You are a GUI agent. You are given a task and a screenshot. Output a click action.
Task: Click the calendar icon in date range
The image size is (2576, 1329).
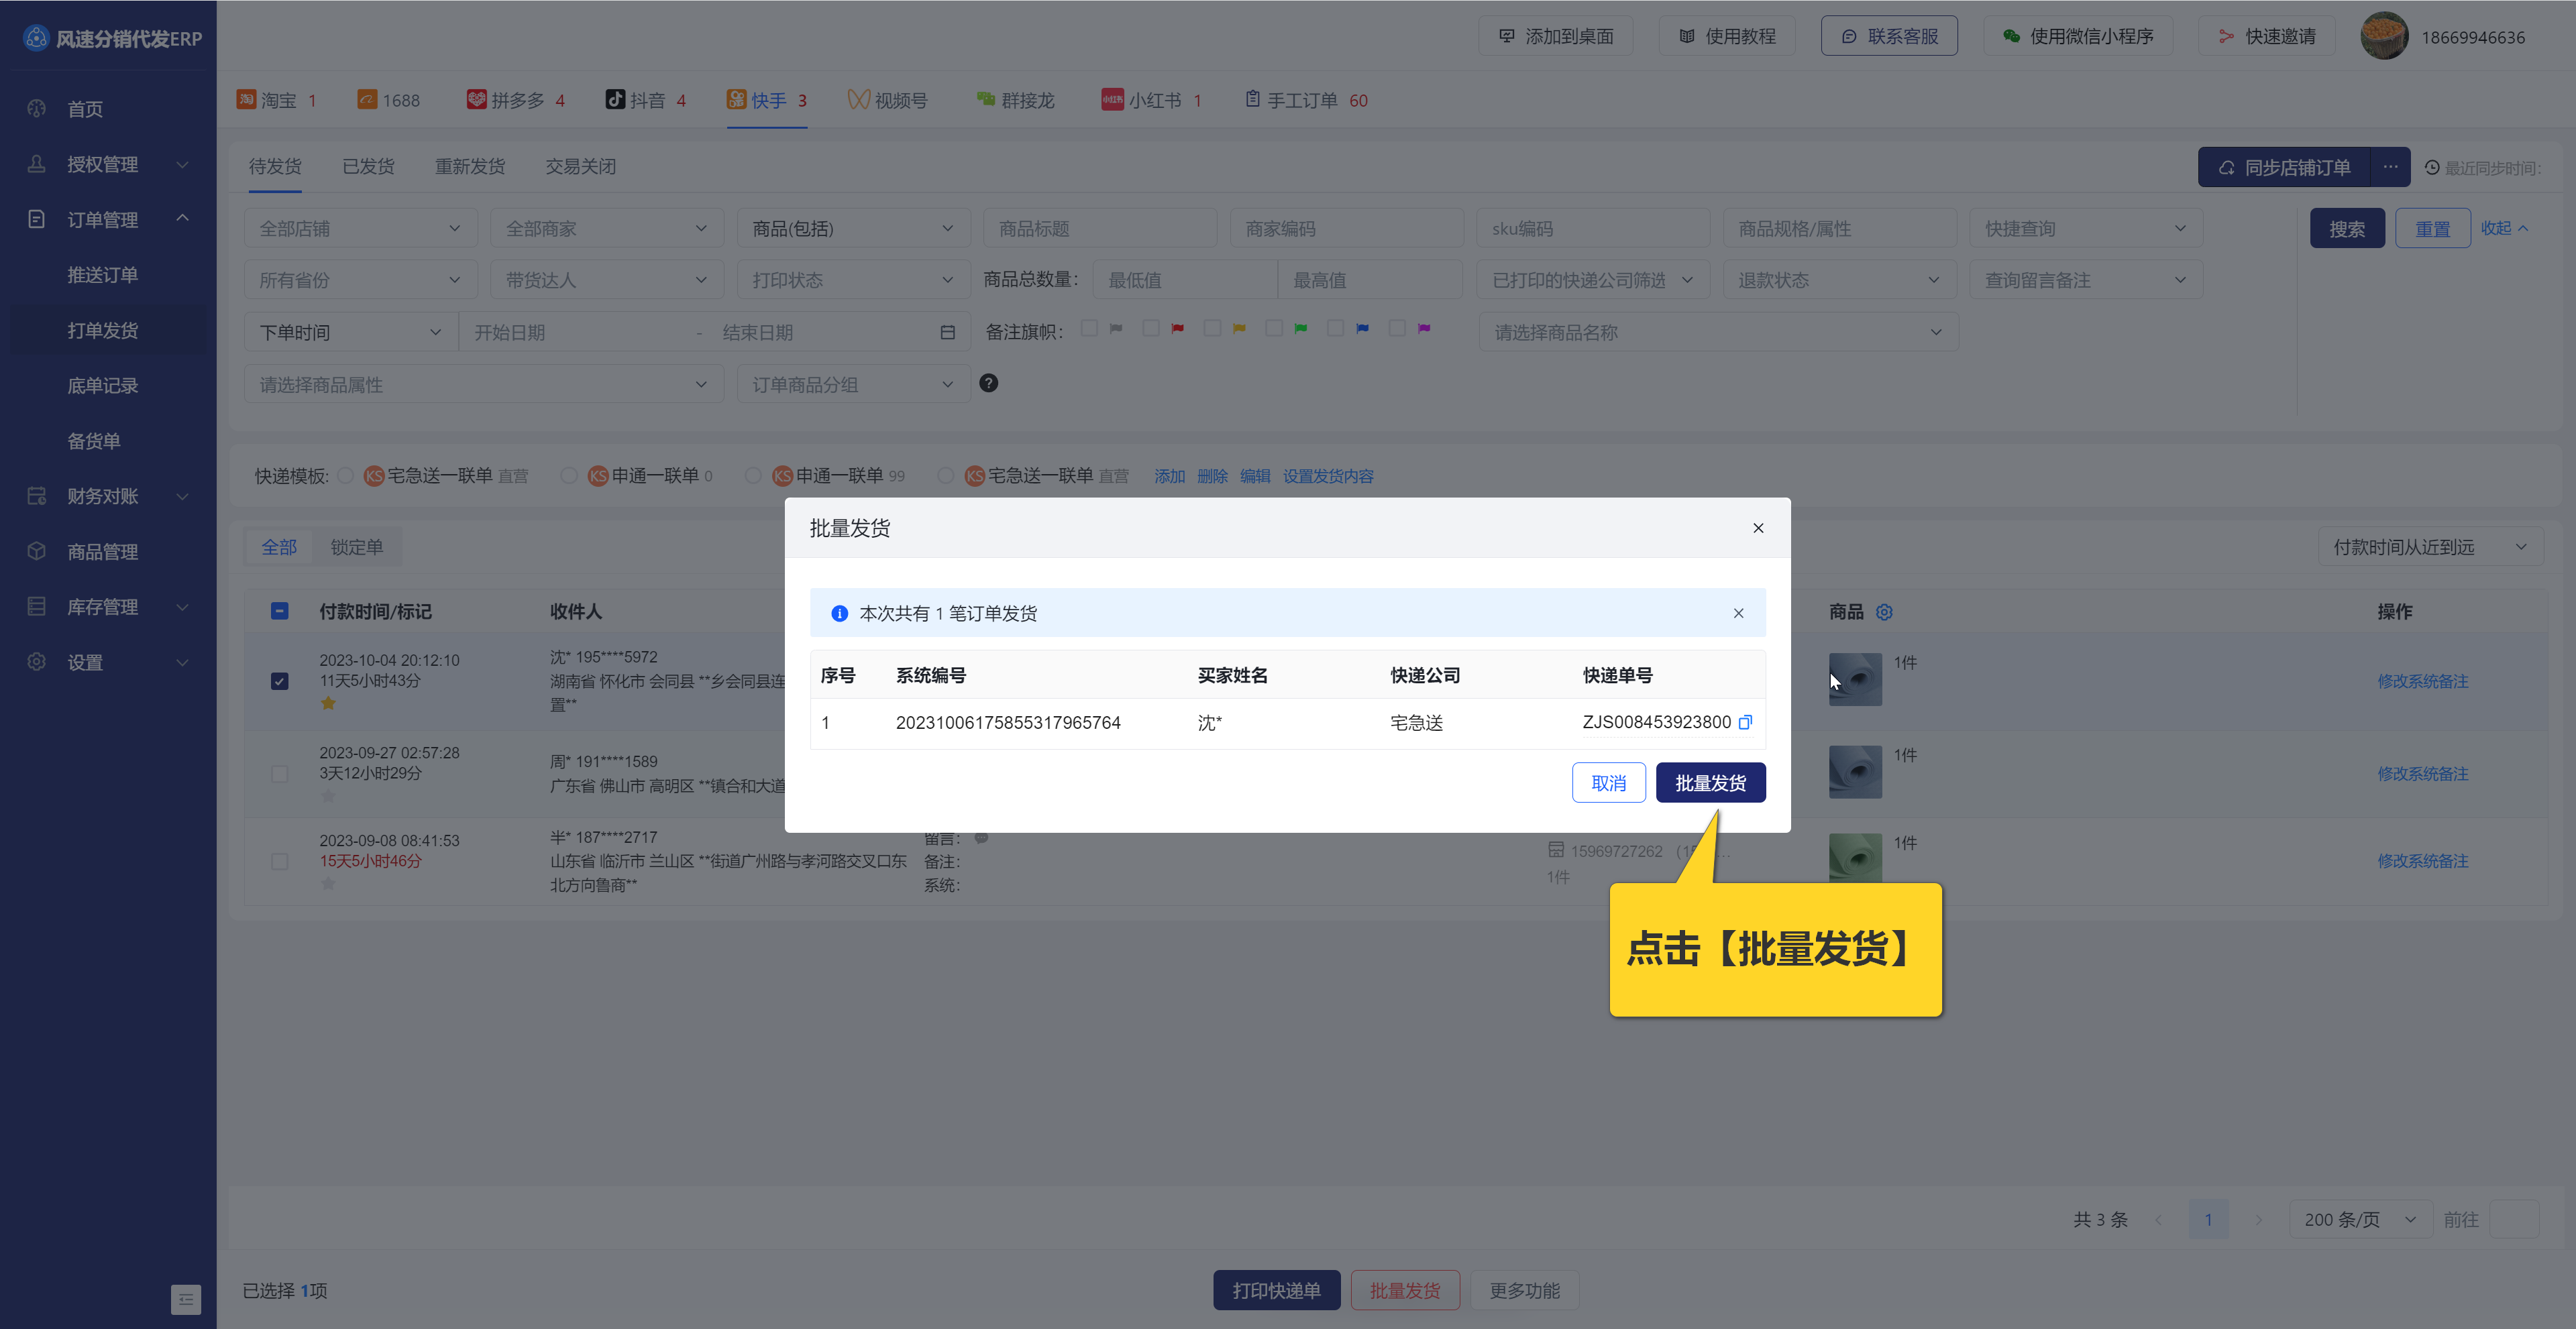tap(947, 333)
